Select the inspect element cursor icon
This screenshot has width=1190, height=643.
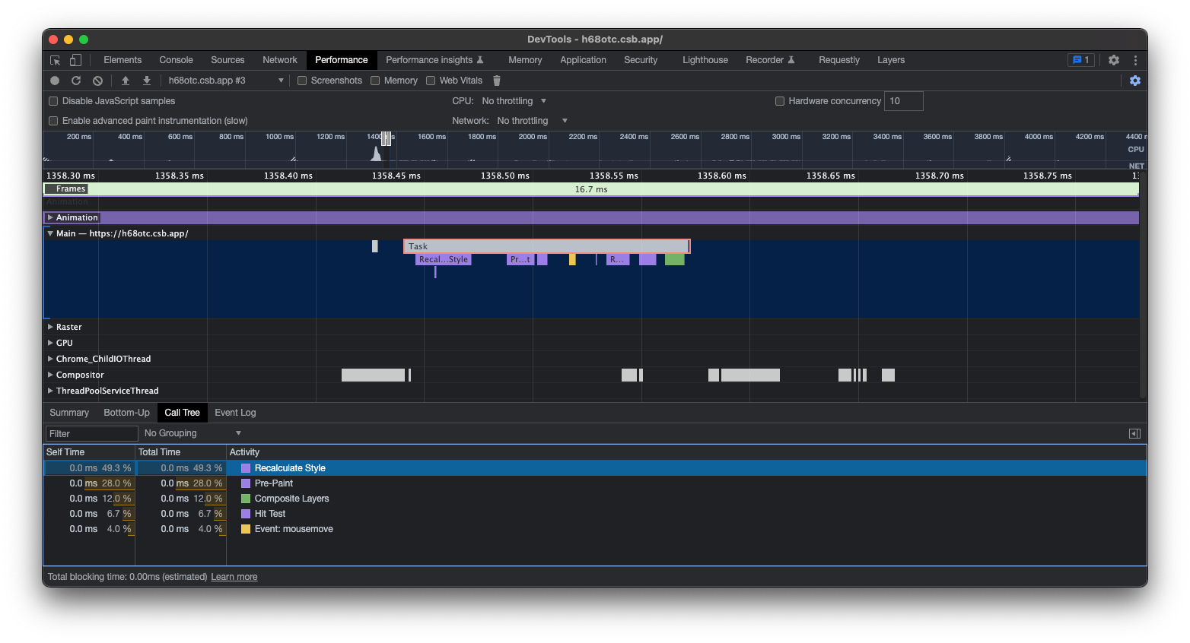coord(54,59)
